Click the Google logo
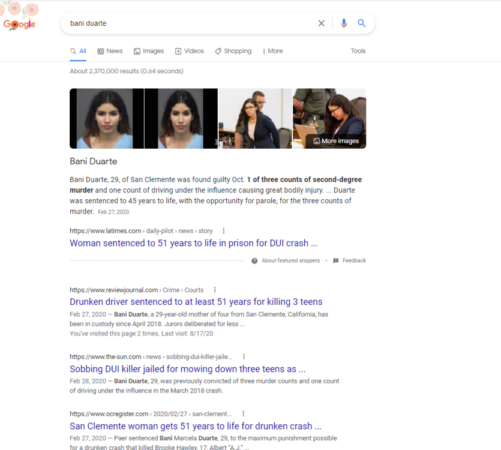Viewport: 501px width, 450px height. (19, 24)
